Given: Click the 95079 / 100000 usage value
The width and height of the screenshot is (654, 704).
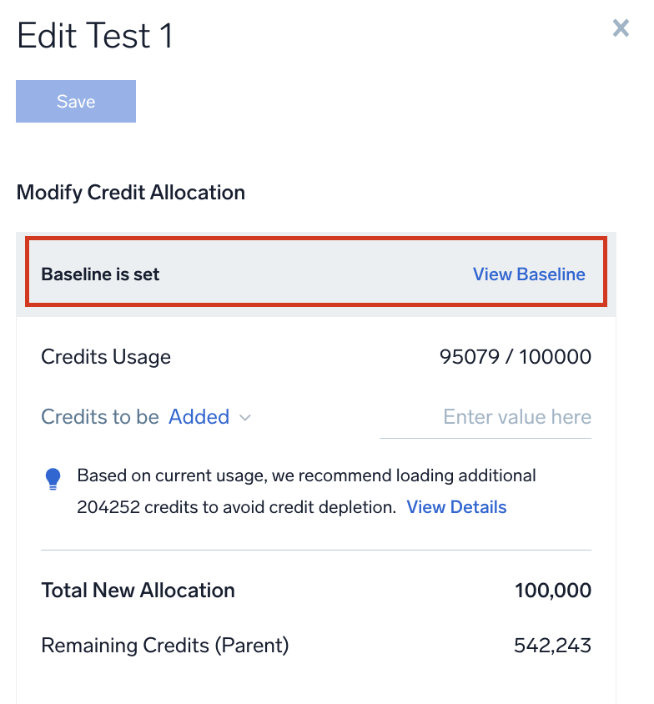Looking at the screenshot, I should tap(515, 357).
